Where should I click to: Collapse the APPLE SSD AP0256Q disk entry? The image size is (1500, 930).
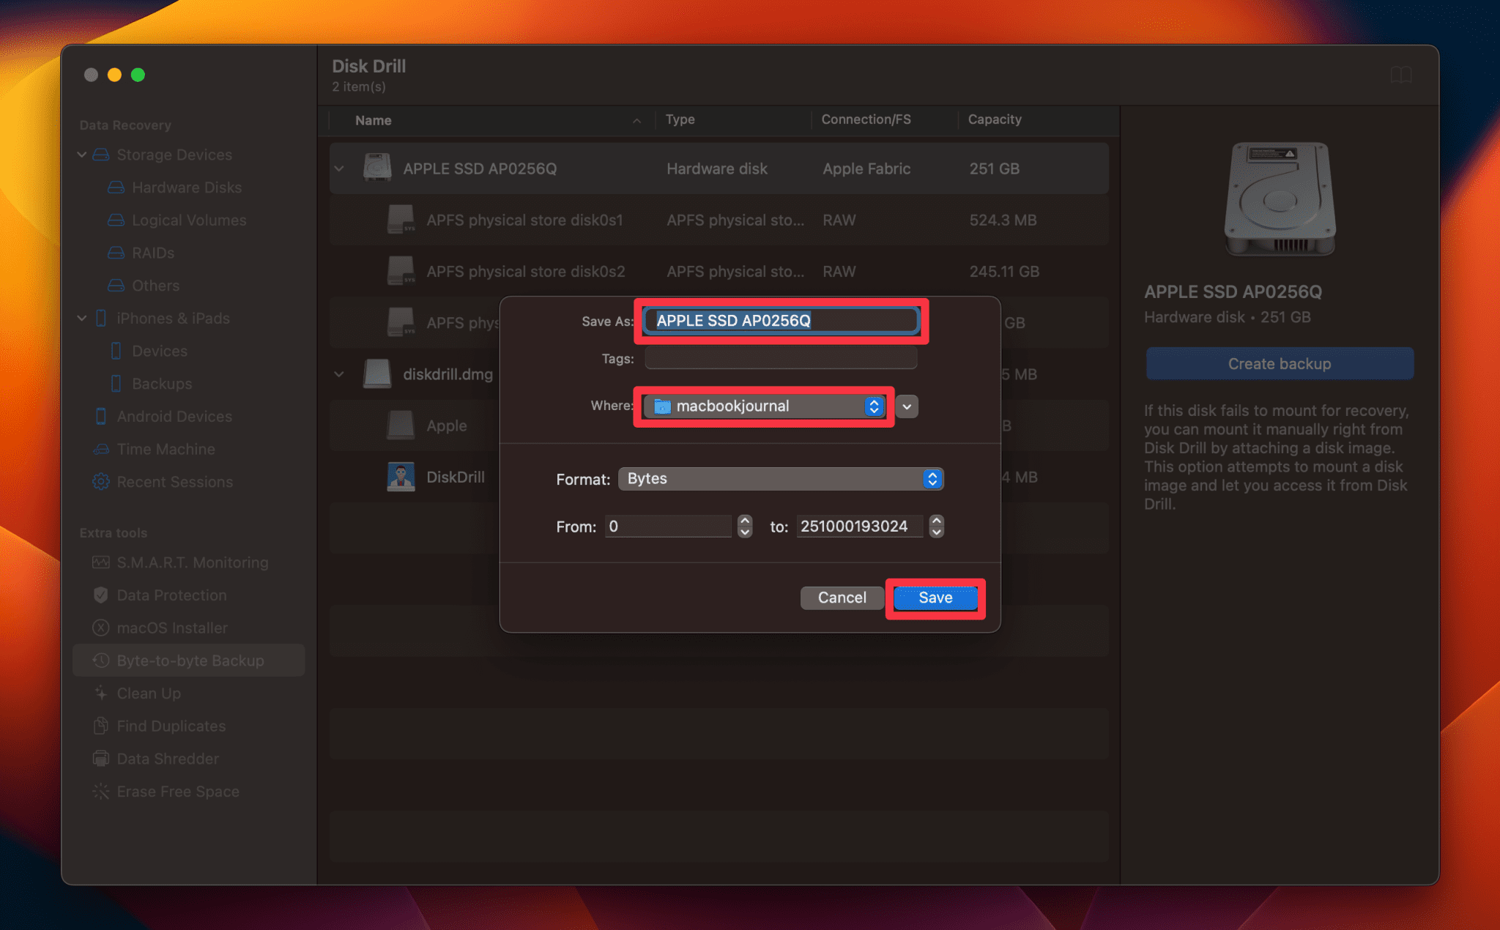point(339,168)
